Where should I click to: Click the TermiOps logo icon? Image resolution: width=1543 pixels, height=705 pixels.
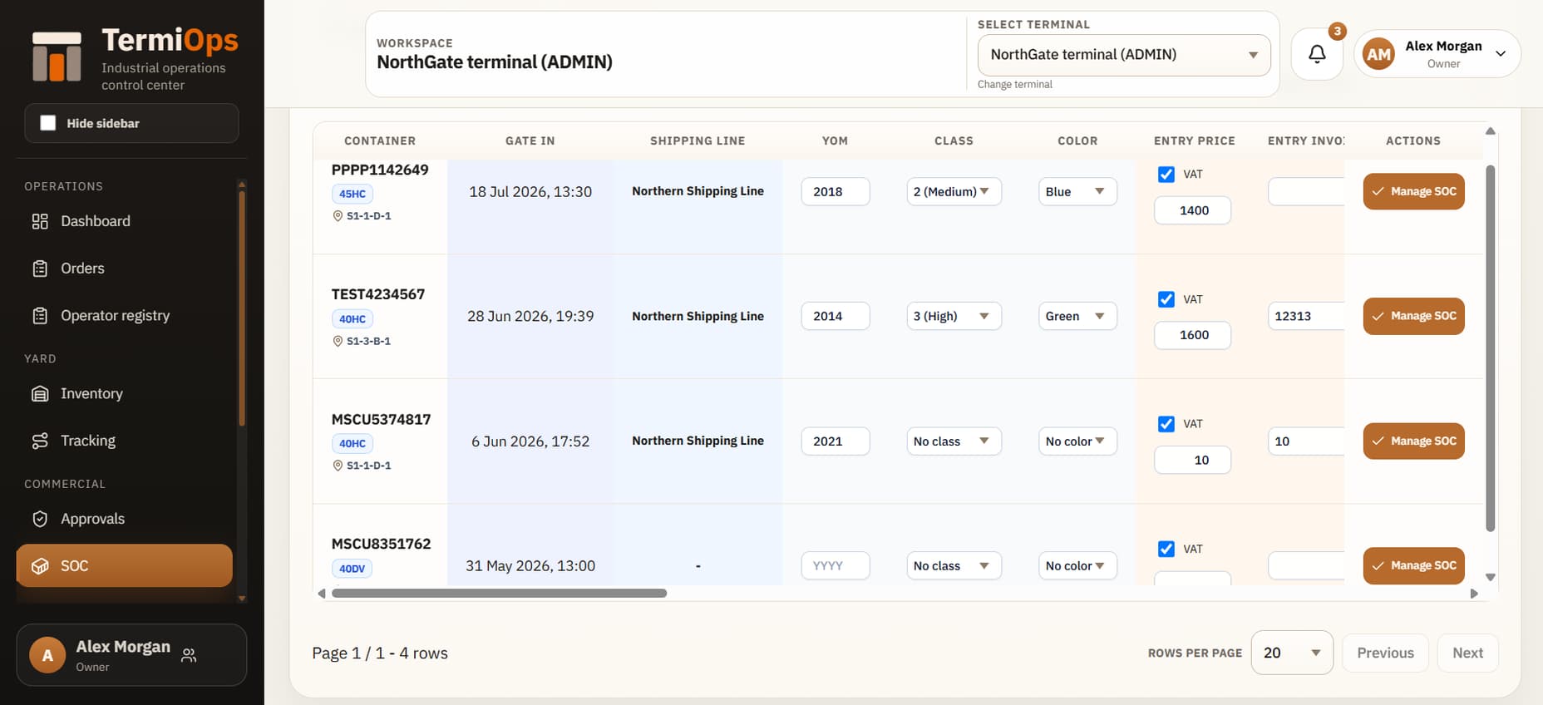(x=57, y=57)
